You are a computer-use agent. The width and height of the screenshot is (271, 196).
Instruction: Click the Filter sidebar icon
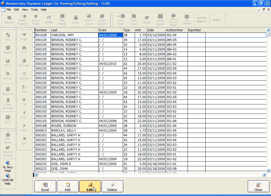(x=24, y=37)
